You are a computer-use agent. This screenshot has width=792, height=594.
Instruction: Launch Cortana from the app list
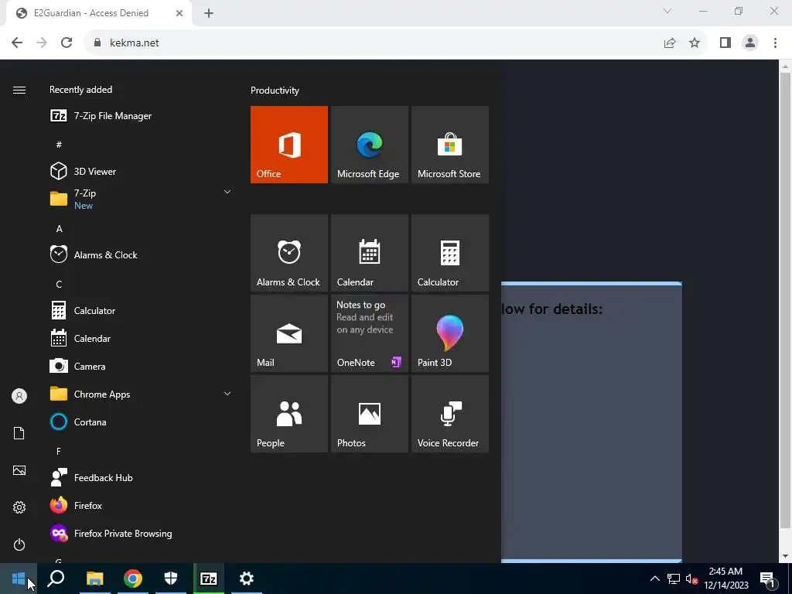pos(142,422)
